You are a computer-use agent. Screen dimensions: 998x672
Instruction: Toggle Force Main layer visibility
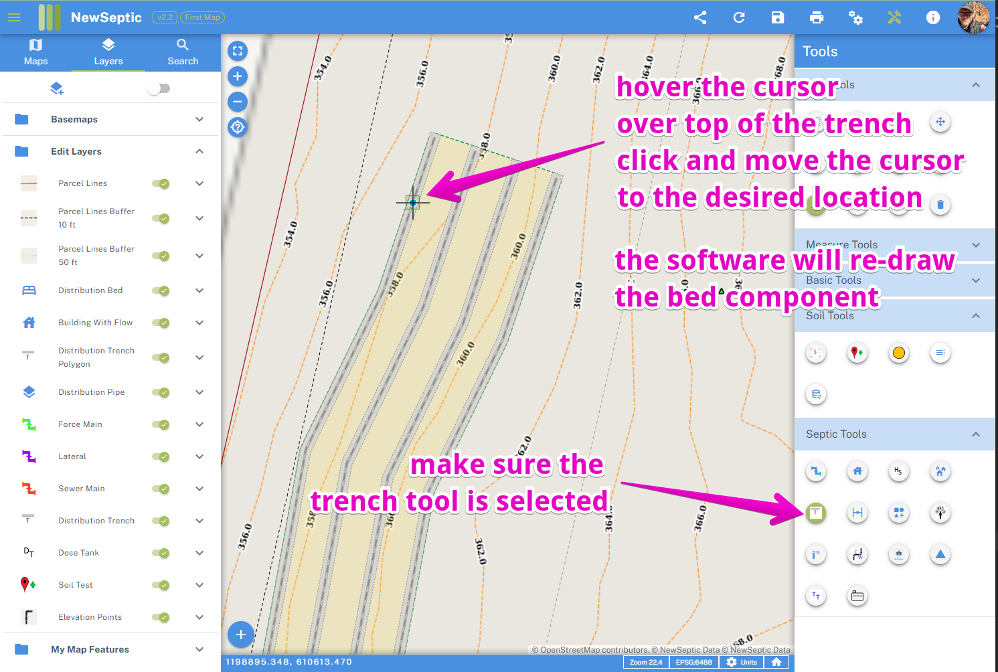(161, 424)
